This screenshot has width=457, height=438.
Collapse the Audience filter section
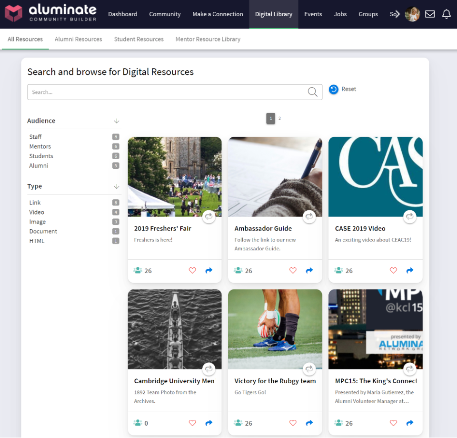[117, 121]
